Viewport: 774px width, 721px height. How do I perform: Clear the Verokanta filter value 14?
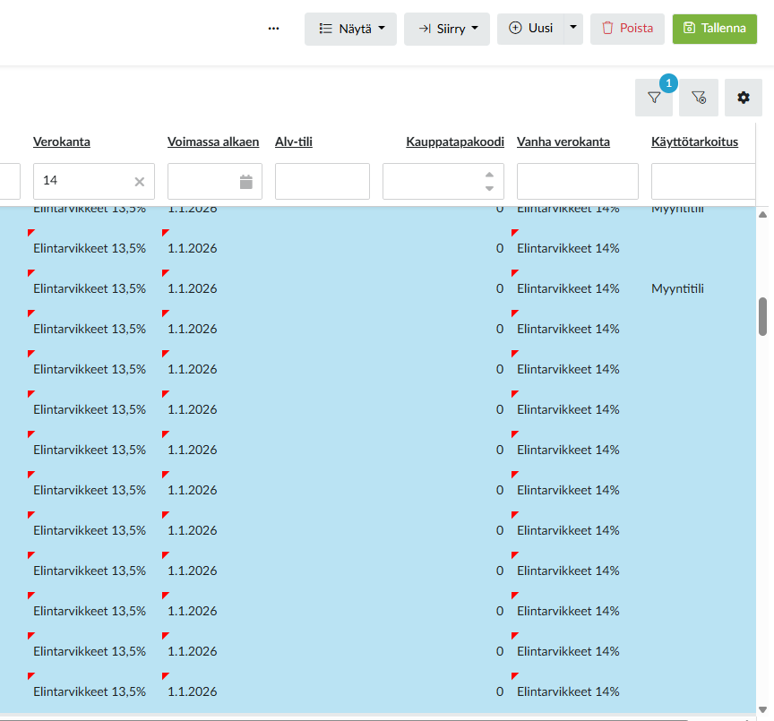(x=139, y=182)
